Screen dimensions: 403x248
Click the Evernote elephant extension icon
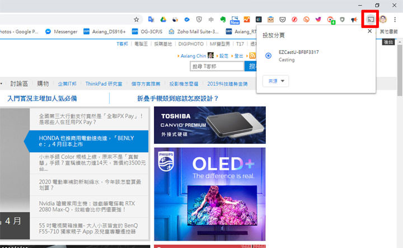(222, 19)
